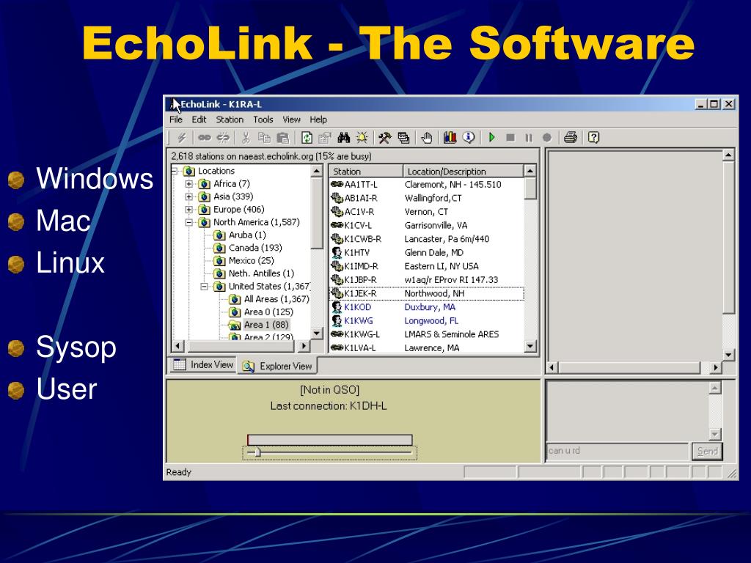Switch to the Explorer View tab
Viewport: 751px width, 563px height.
click(x=276, y=367)
